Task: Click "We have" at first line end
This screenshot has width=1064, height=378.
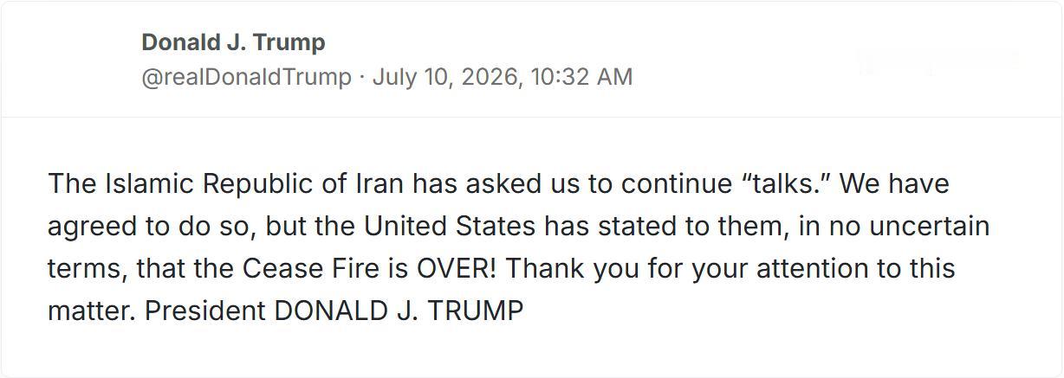Action: (894, 184)
